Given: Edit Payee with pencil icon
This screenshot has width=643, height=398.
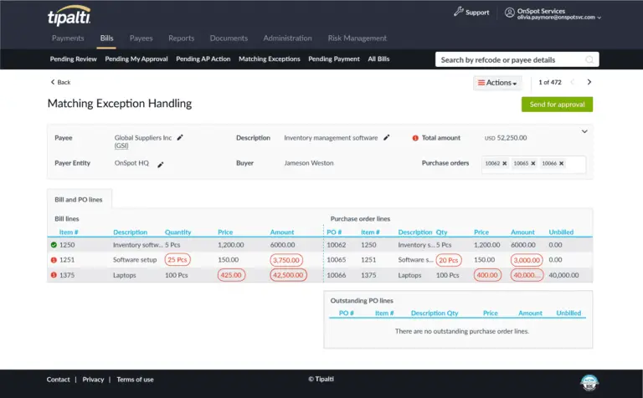Looking at the screenshot, I should [180, 138].
